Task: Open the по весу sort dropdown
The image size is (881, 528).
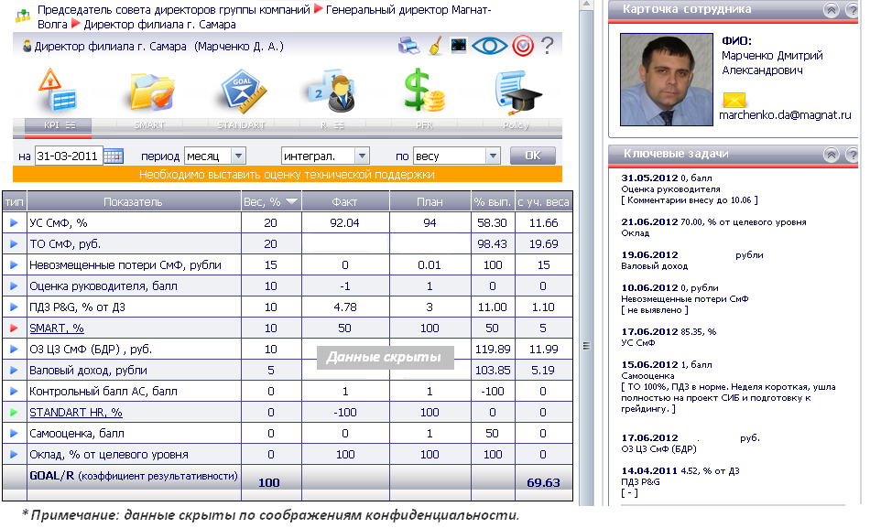Action: [x=457, y=156]
